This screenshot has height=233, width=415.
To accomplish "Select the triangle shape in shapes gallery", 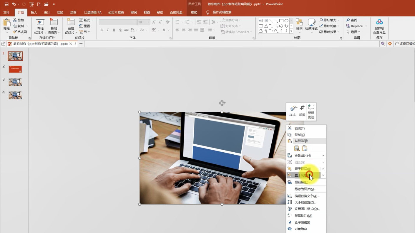I will point(266,26).
